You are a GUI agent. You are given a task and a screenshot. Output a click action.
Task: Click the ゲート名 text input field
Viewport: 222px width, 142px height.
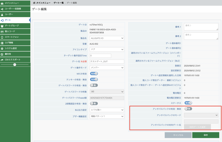(x=107, y=61)
